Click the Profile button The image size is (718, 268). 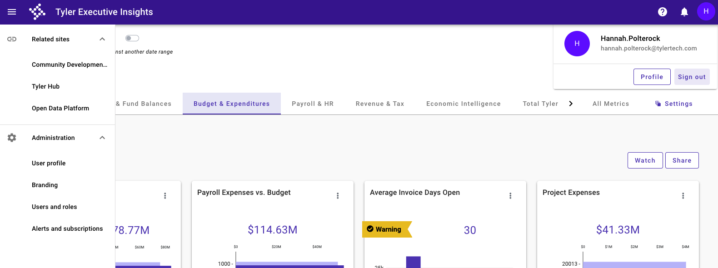pos(652,77)
